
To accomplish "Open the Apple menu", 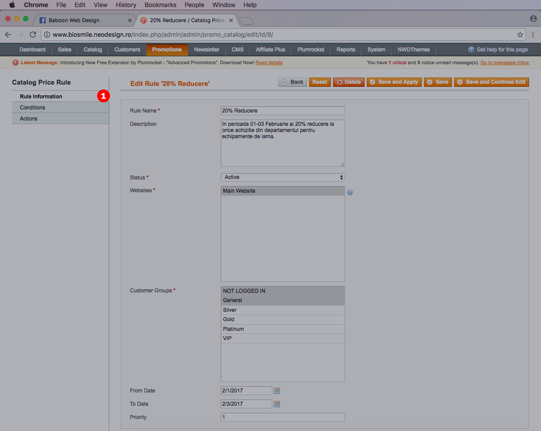I will click(x=12, y=5).
